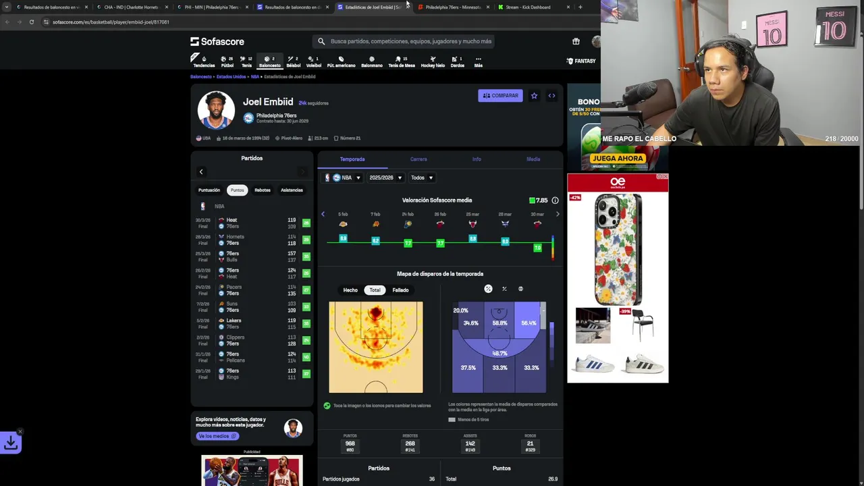Click the Estados Unidos breadcrumb link
This screenshot has height=486, width=864.
(231, 77)
